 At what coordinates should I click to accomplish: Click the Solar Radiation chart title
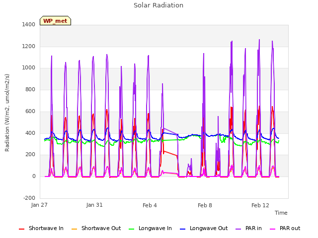tap(159, 5)
